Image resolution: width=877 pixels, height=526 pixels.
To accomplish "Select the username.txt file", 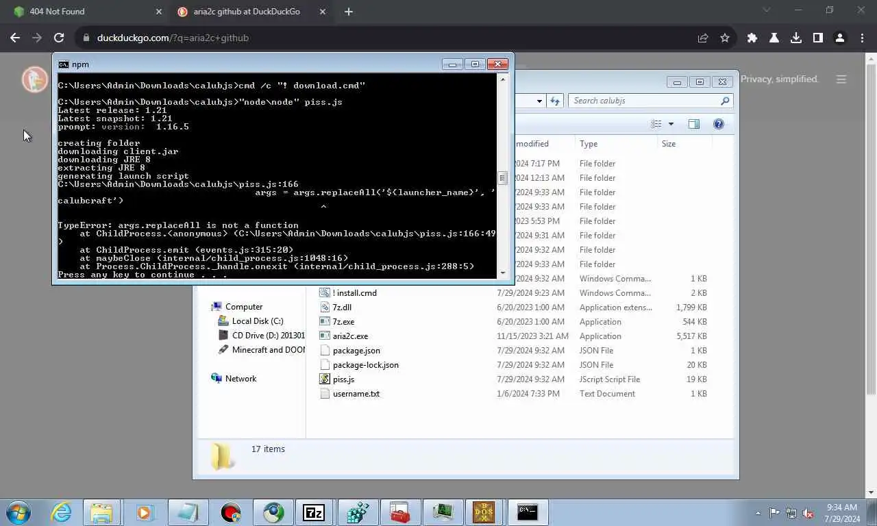I will (356, 394).
